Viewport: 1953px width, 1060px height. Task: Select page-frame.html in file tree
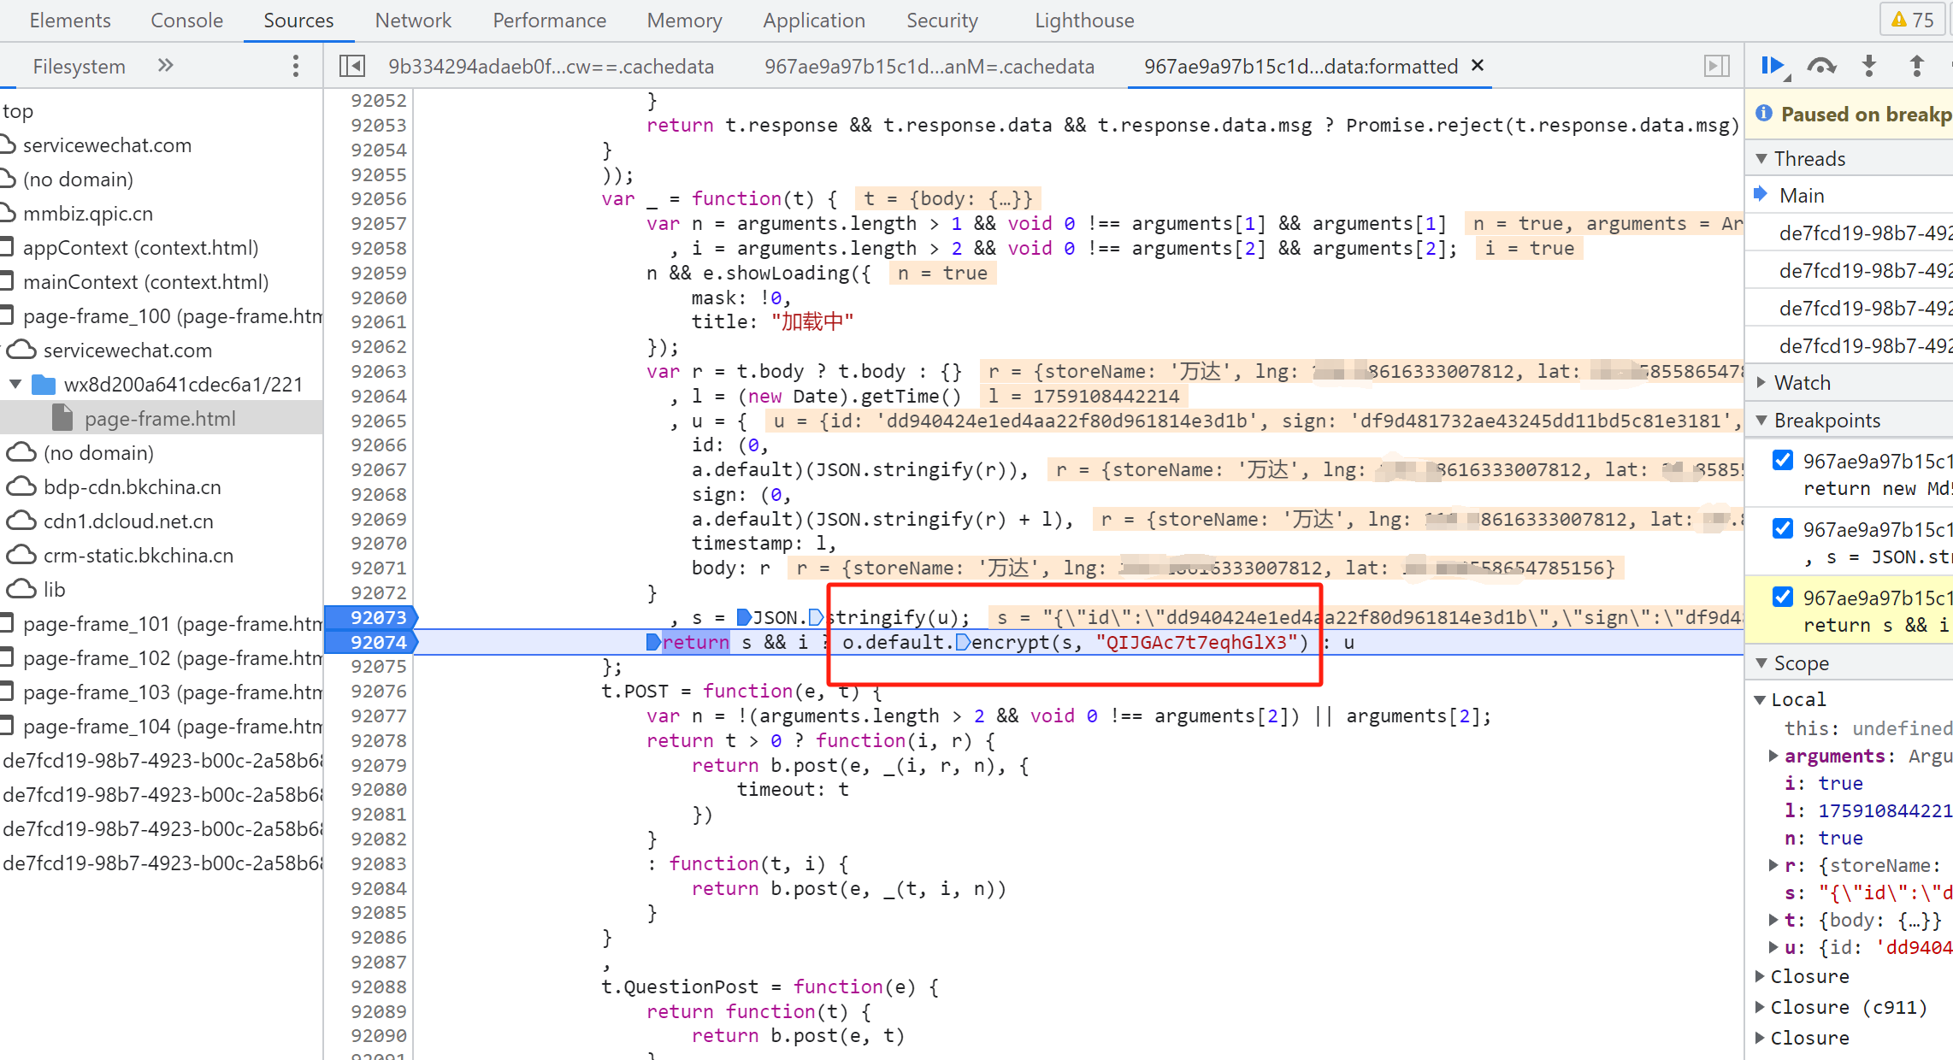[160, 419]
